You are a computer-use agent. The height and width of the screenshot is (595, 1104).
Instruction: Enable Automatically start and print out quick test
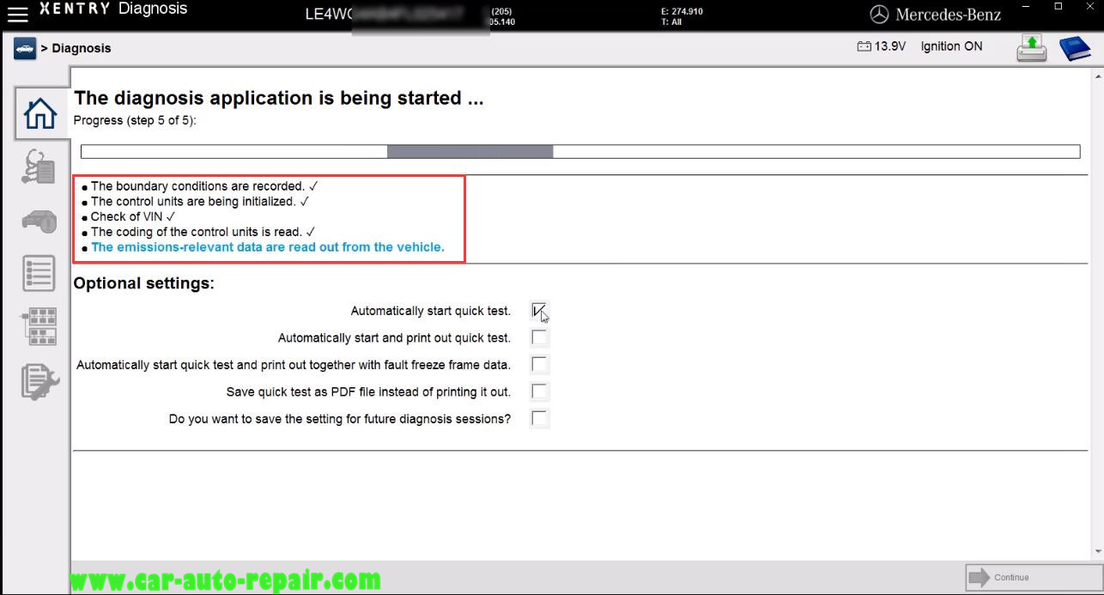tap(539, 337)
